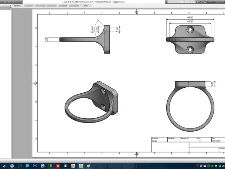Expand the search box arrow left of help field
This screenshot has width=225, height=169.
pos(166,2)
